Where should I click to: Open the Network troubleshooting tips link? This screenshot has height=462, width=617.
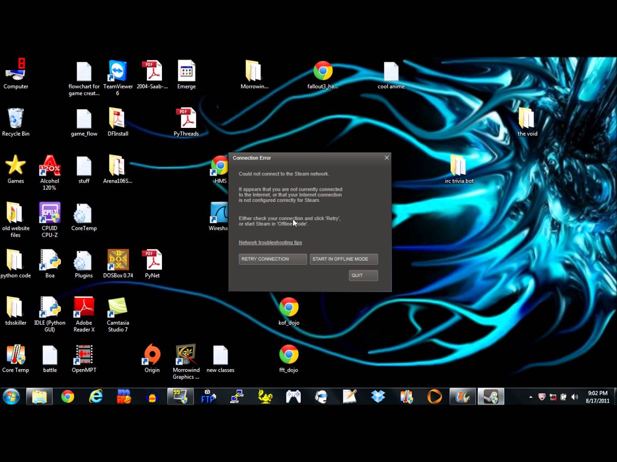click(270, 243)
